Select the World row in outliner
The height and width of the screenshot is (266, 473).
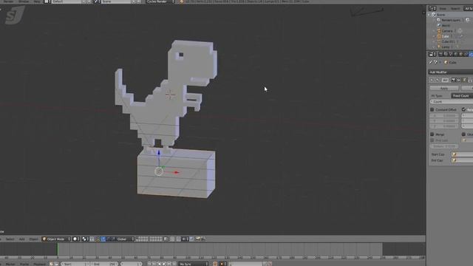click(446, 25)
